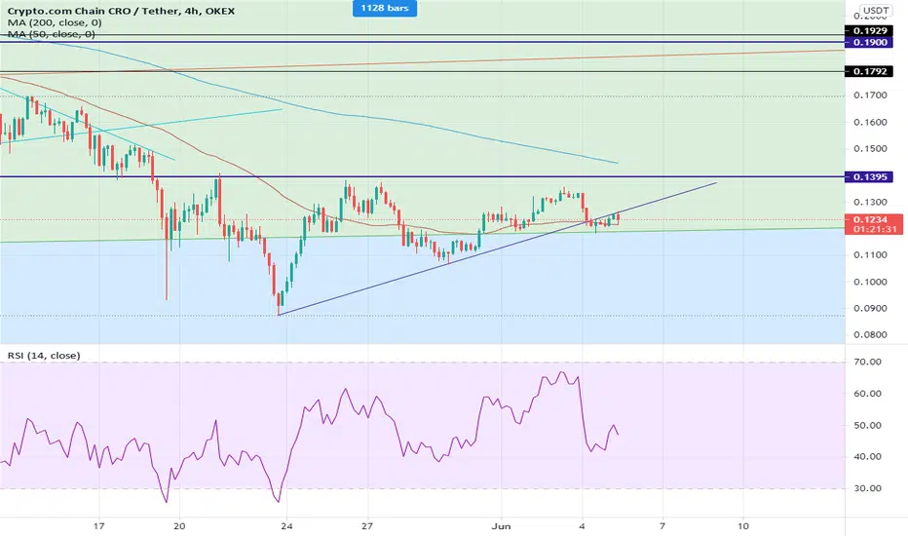
Task: Click the 0.0800 price axis value
Action: click(870, 335)
